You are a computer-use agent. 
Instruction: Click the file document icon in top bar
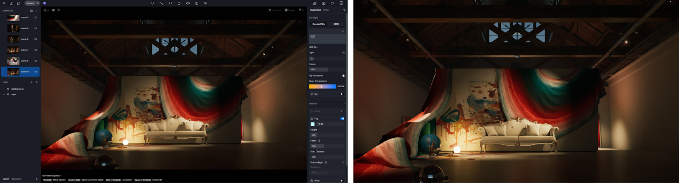pos(11,3)
